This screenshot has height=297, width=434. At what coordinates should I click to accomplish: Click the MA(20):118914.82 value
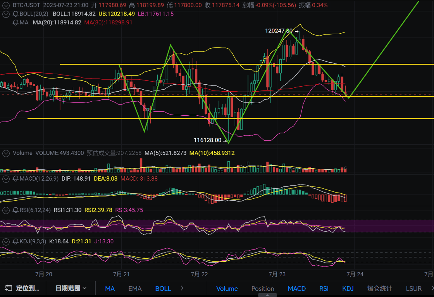point(57,23)
